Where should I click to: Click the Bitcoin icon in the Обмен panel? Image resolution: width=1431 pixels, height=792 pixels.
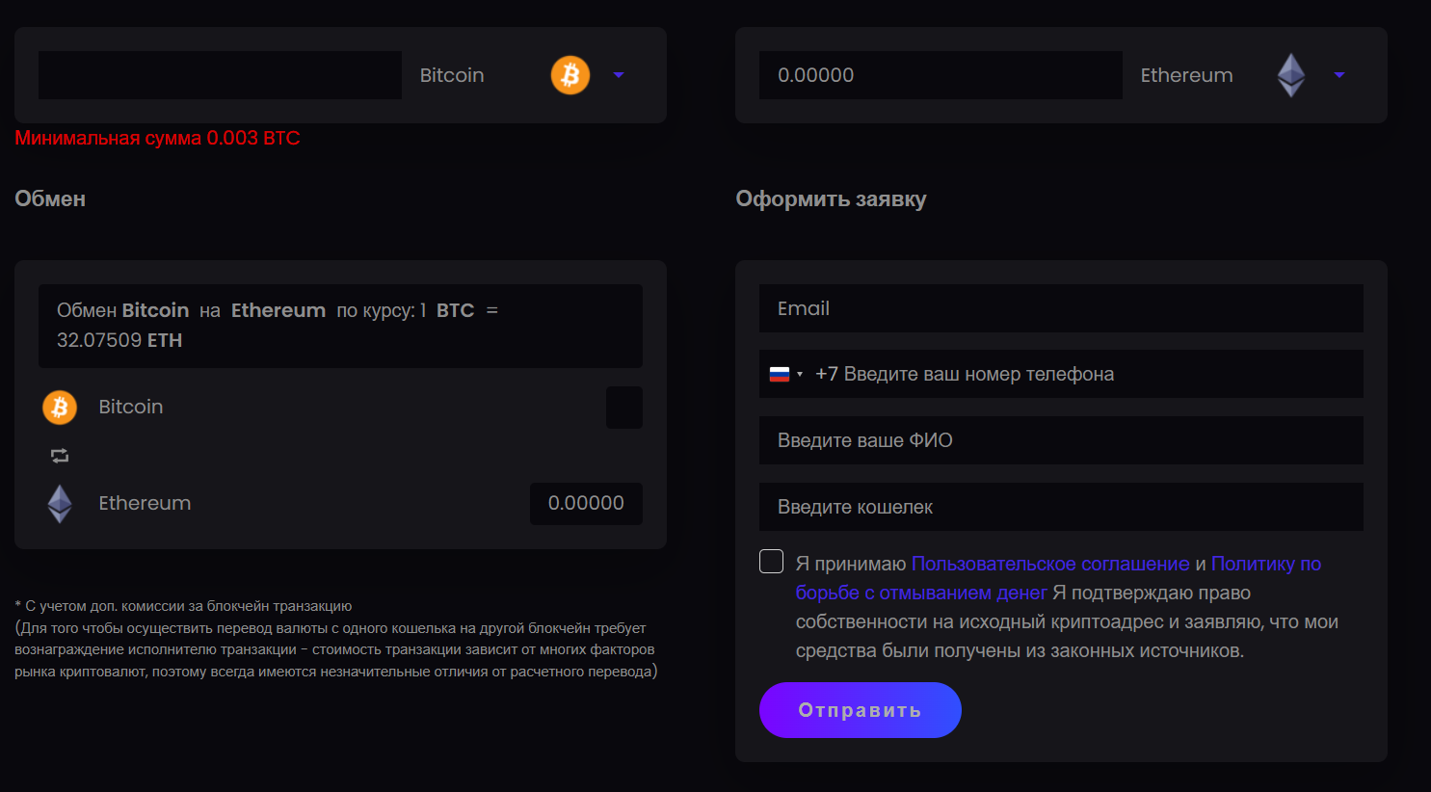[x=60, y=408]
